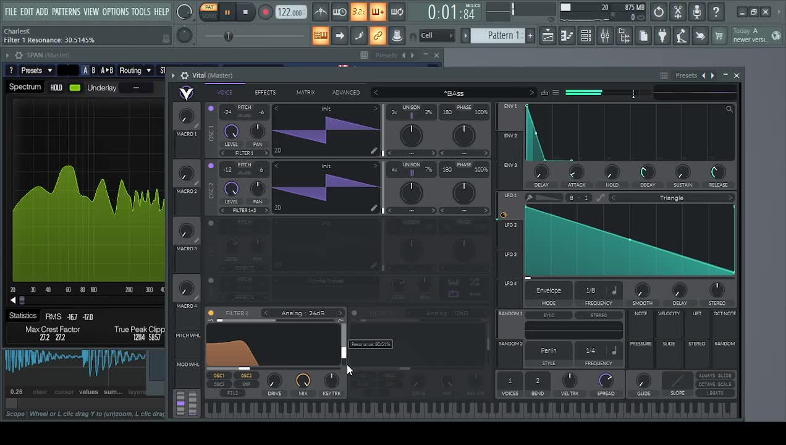Toggle OSC1 input routing on Filter 1
This screenshot has width=786, height=445.
(219, 376)
